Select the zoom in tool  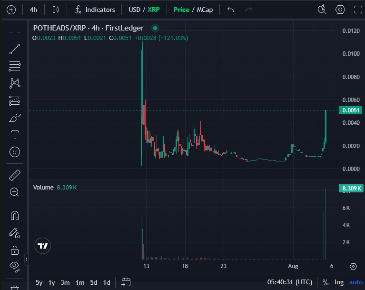(x=15, y=192)
